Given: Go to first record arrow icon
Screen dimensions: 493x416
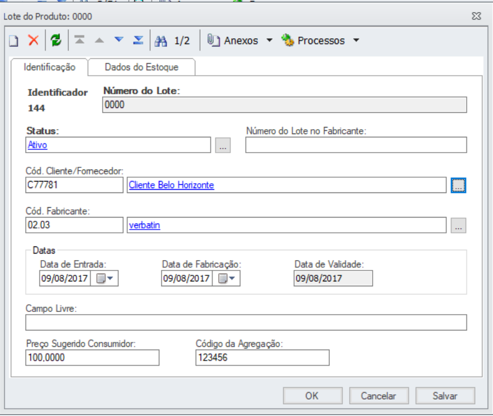Looking at the screenshot, I should coord(80,40).
